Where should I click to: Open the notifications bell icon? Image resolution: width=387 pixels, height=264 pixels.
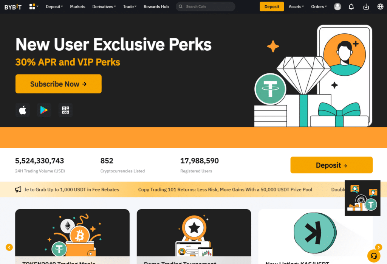click(351, 7)
